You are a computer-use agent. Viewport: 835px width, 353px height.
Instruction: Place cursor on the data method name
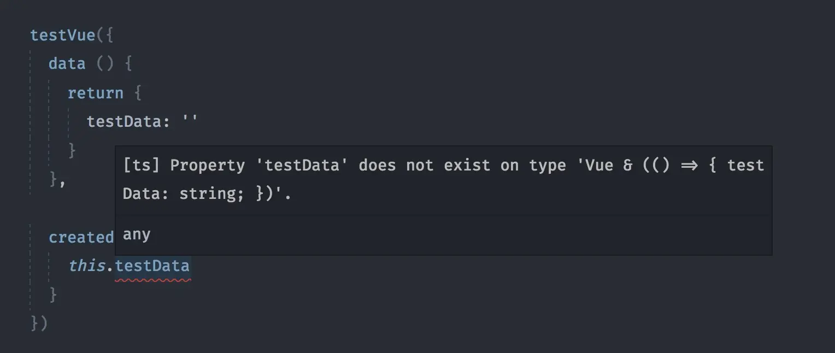point(67,64)
